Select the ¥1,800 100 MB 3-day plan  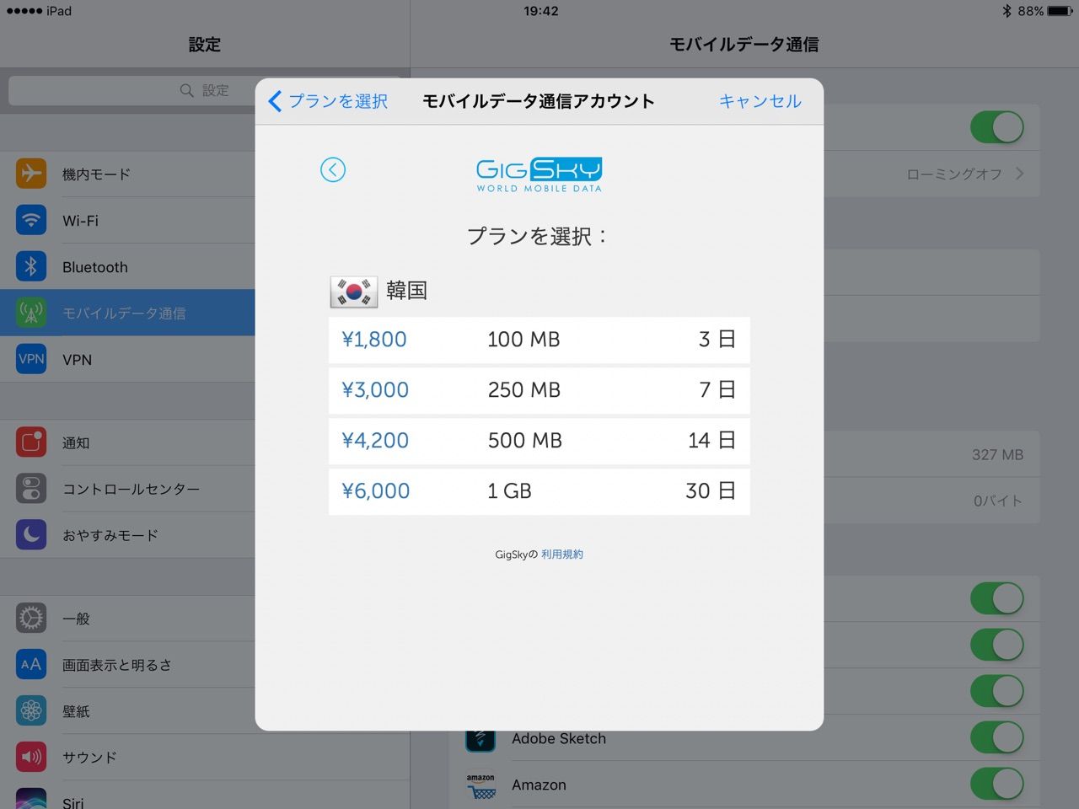point(539,340)
